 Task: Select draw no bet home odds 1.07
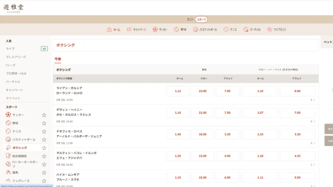tap(260, 113)
